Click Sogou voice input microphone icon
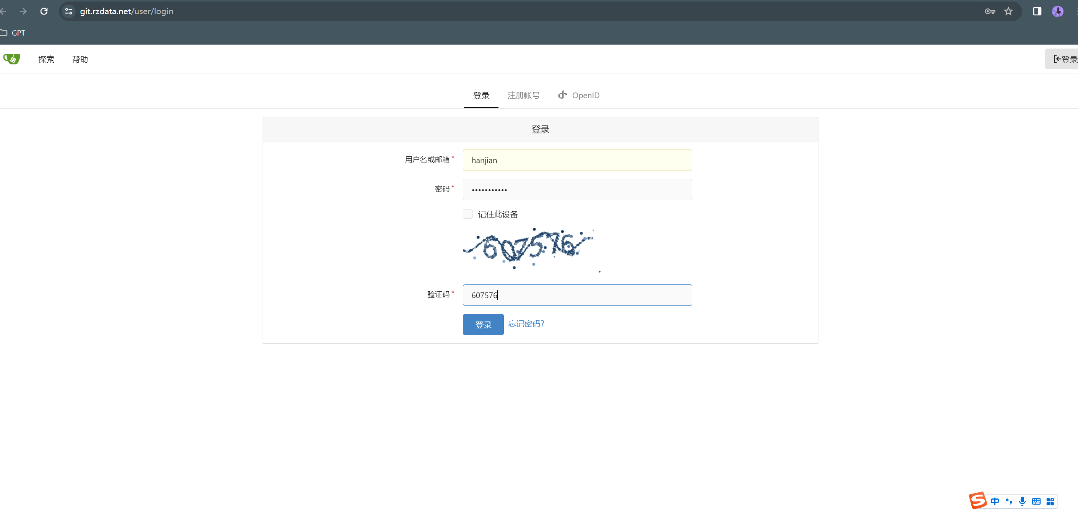 [1022, 501]
